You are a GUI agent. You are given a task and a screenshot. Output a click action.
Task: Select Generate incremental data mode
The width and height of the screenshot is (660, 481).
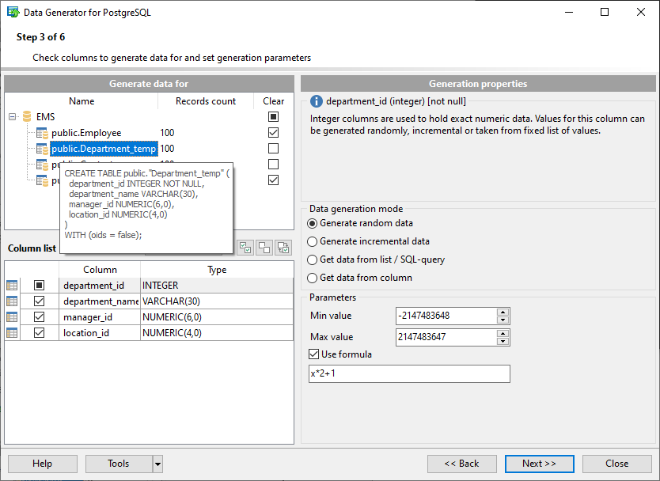click(x=313, y=241)
